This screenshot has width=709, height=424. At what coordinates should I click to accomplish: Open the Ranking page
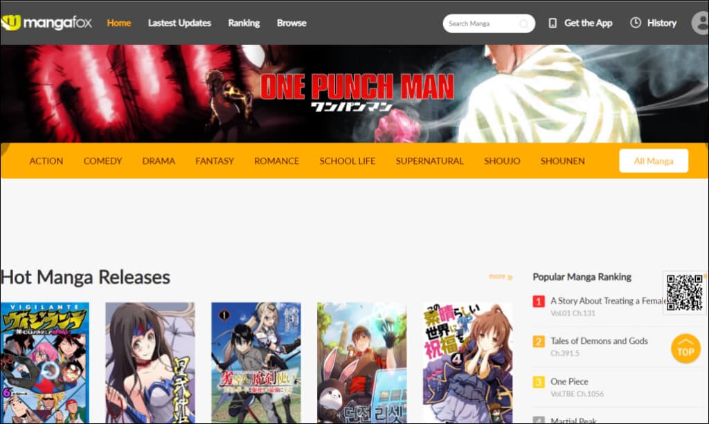pos(244,23)
